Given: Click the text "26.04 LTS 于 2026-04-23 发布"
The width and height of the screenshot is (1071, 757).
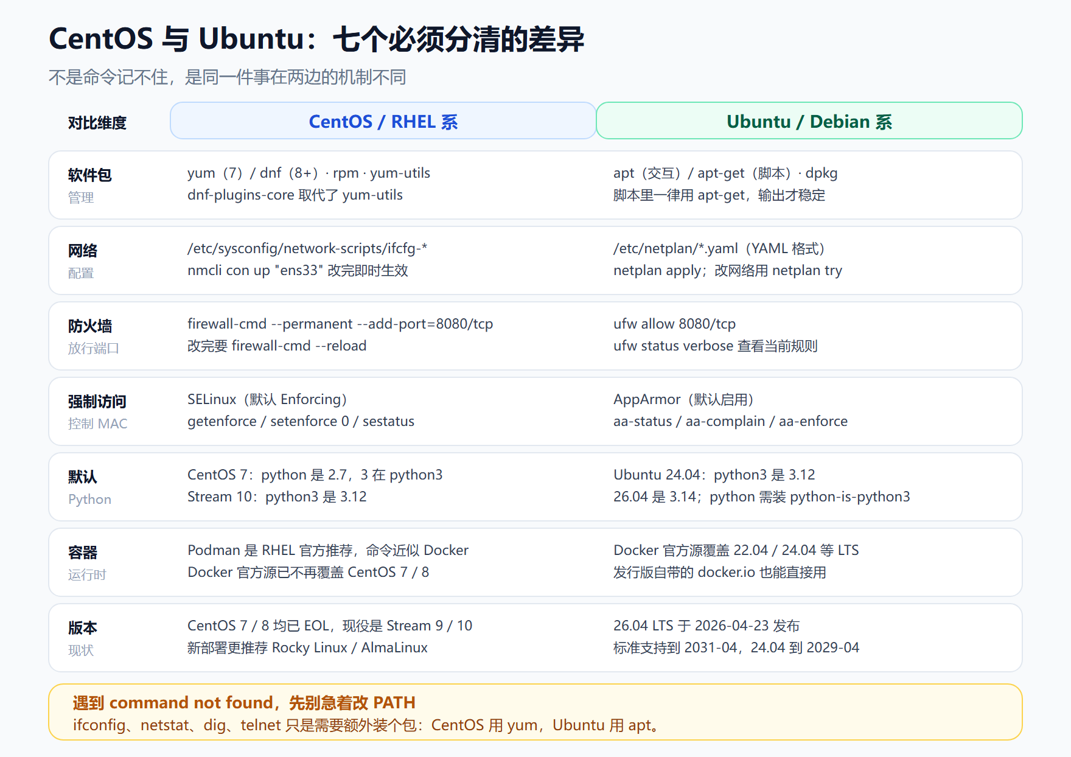Looking at the screenshot, I should pyautogui.click(x=706, y=626).
